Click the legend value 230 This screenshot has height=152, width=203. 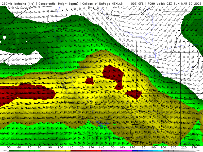coord(194,147)
